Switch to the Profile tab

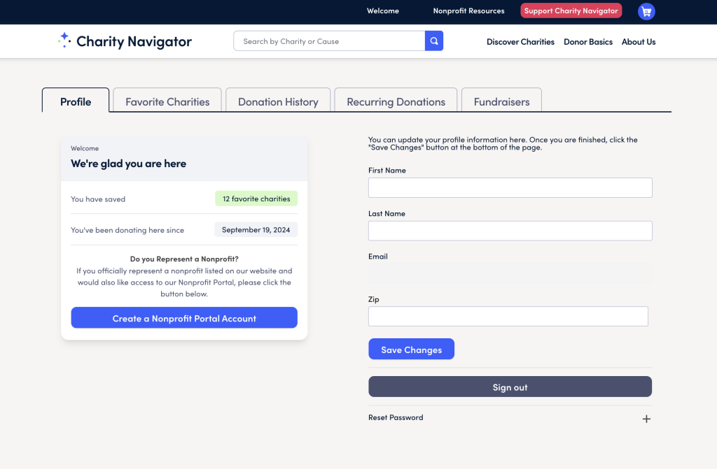pyautogui.click(x=76, y=101)
